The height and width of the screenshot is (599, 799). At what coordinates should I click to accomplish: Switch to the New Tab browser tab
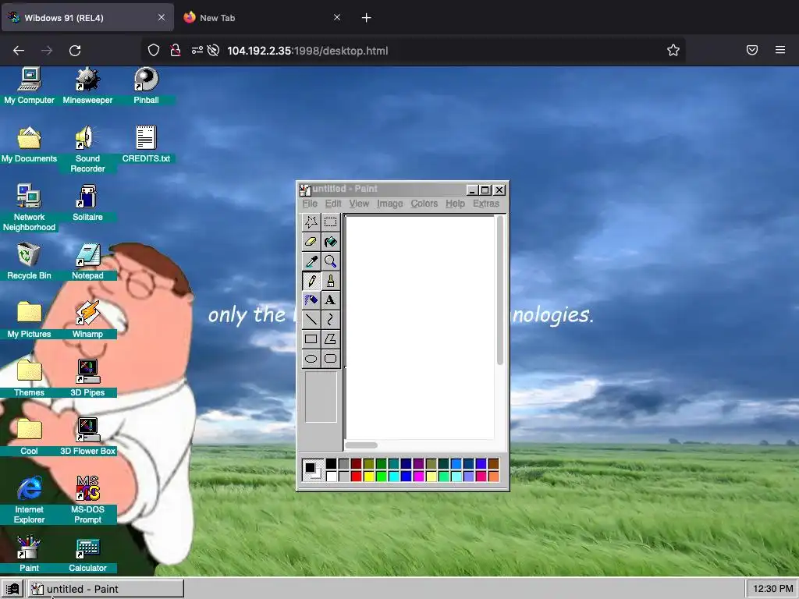click(x=262, y=18)
